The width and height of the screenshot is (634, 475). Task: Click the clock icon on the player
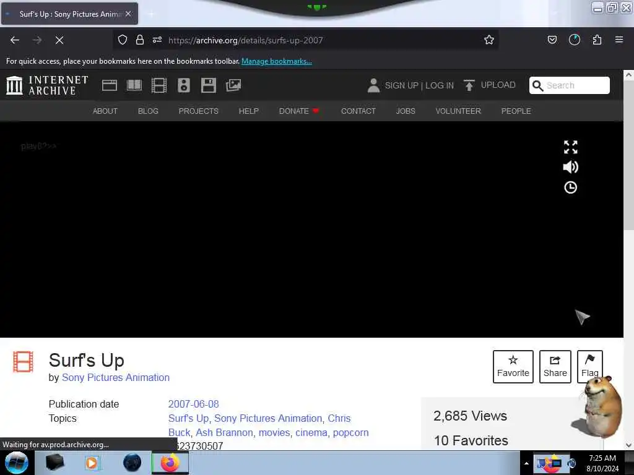coord(570,187)
